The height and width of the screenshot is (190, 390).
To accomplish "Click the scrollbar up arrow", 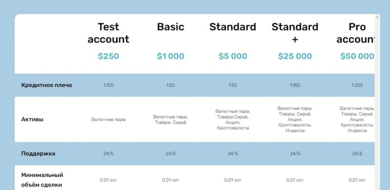I will (x=377, y=17).
